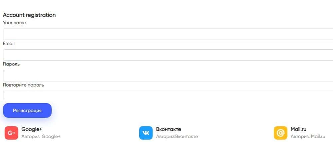The width and height of the screenshot is (333, 142).
Task: Click the Пароль label text
Action: tap(11, 64)
